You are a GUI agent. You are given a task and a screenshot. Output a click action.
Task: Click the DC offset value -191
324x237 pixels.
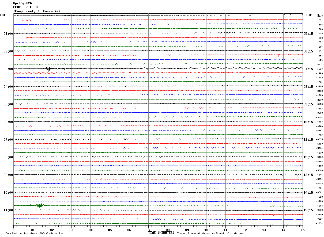[320, 51]
